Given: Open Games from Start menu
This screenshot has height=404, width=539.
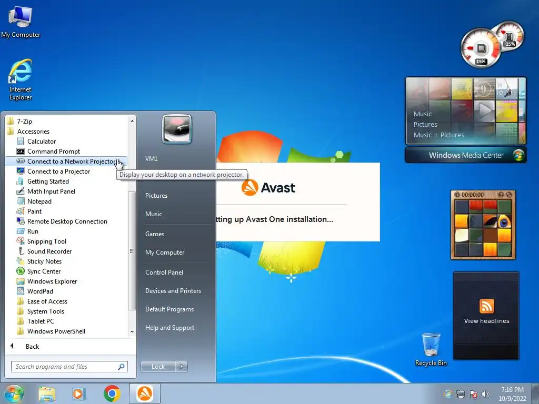Looking at the screenshot, I should click(x=155, y=234).
